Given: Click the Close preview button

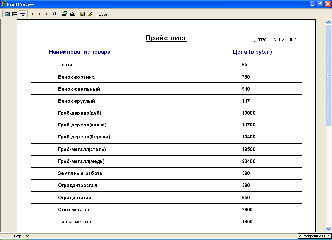Looking at the screenshot, I should (x=103, y=14).
